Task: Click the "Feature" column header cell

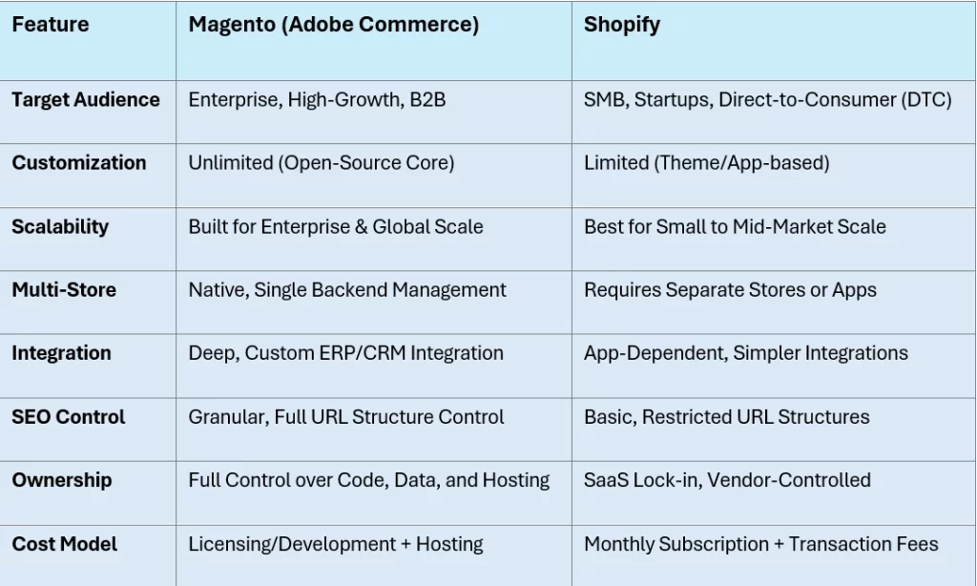Action: pyautogui.click(x=51, y=26)
